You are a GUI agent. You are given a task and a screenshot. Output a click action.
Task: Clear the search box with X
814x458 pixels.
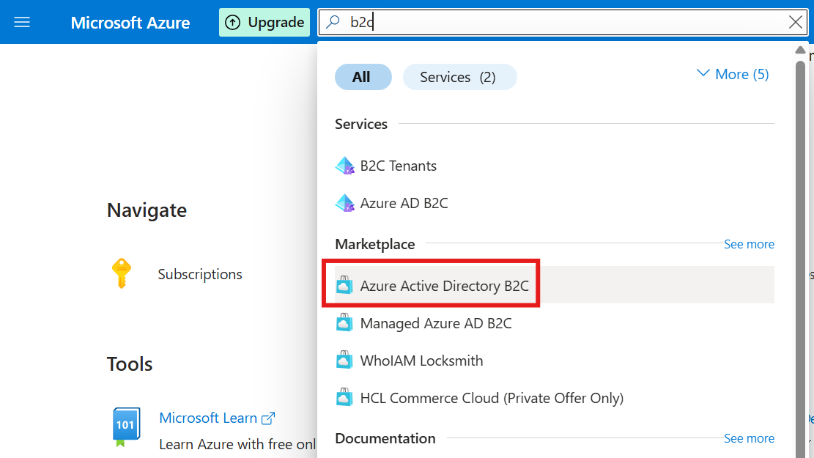[x=795, y=22]
